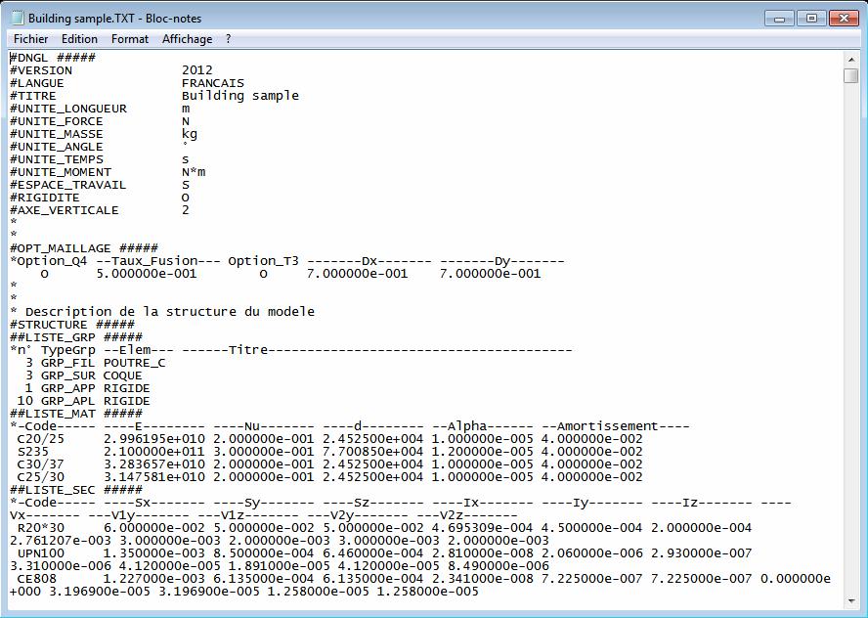Open the Affichage menu

[187, 39]
